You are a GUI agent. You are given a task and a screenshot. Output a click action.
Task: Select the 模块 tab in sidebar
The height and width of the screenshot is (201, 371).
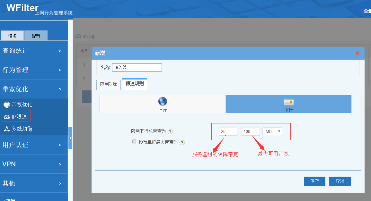12,36
